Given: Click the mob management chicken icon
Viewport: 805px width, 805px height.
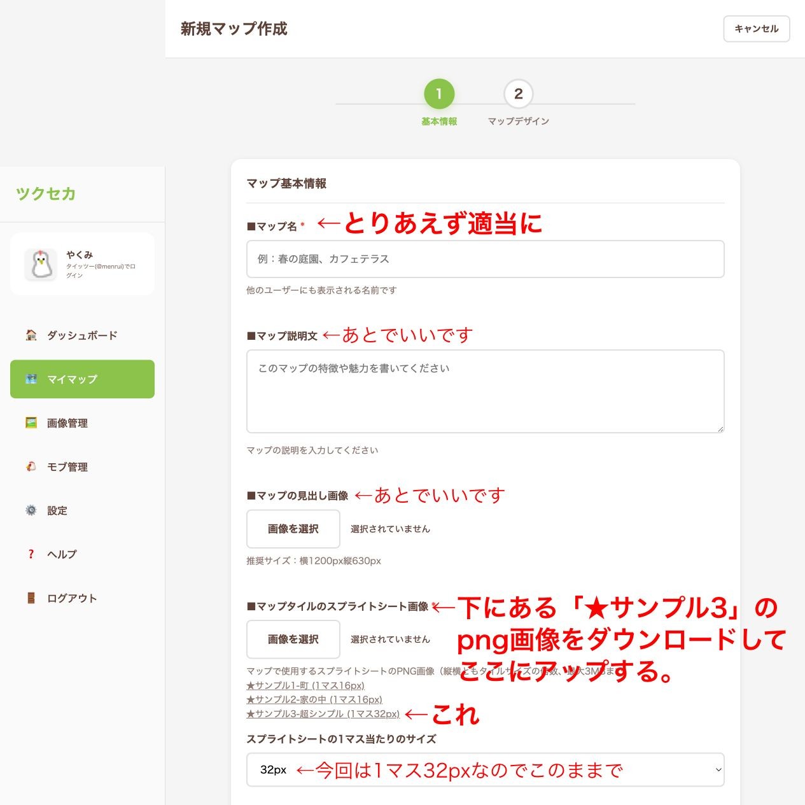Looking at the screenshot, I should (x=31, y=467).
